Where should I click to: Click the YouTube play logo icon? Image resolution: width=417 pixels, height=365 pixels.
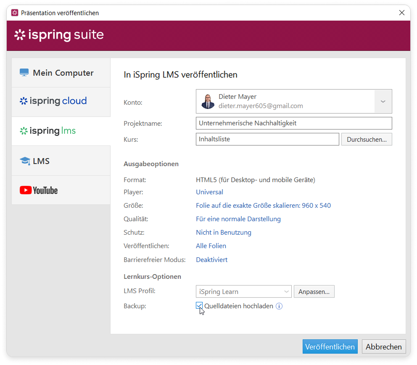pos(26,190)
